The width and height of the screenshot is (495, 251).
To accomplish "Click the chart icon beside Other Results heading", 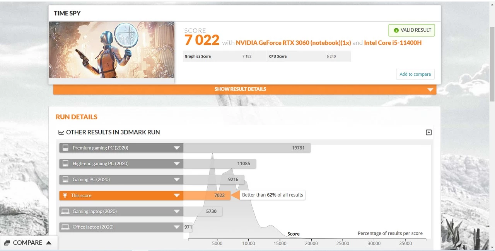I will click(x=61, y=132).
